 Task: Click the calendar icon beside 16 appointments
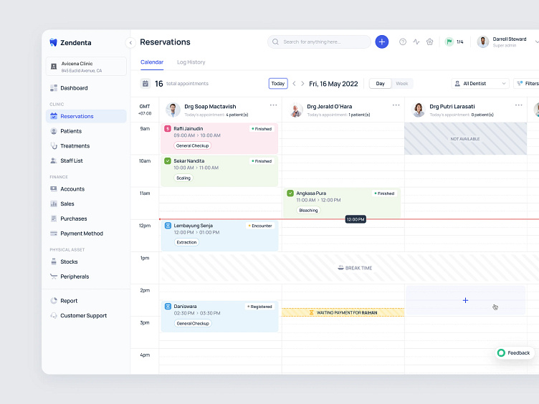(x=146, y=84)
